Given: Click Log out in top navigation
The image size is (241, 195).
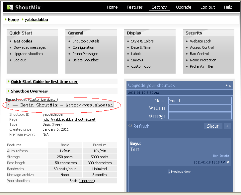Looking at the screenshot, I should click(207, 7).
